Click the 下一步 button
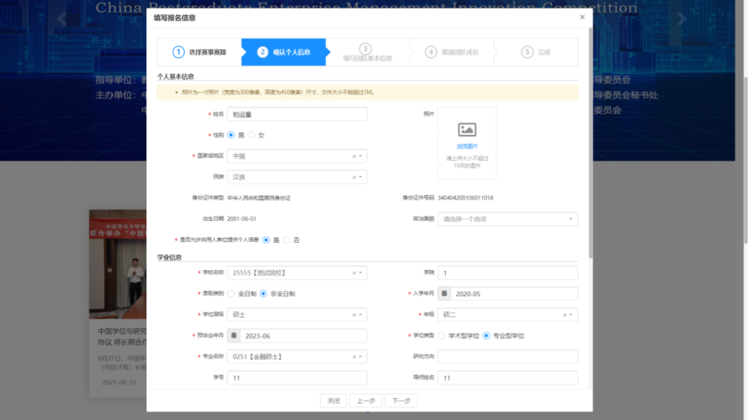The image size is (748, 420). coord(401,401)
